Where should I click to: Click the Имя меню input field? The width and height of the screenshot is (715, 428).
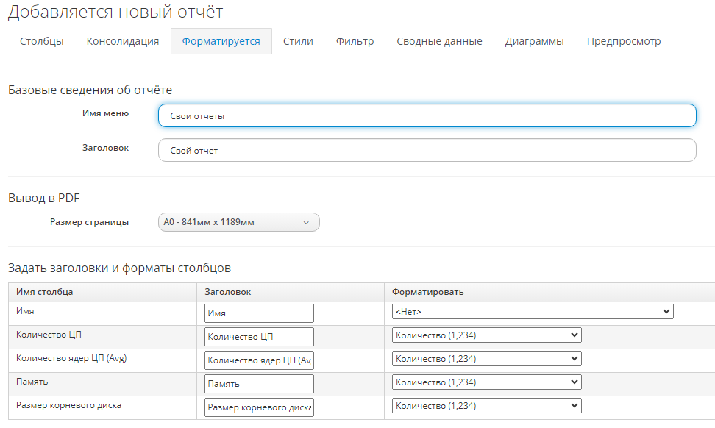click(427, 115)
